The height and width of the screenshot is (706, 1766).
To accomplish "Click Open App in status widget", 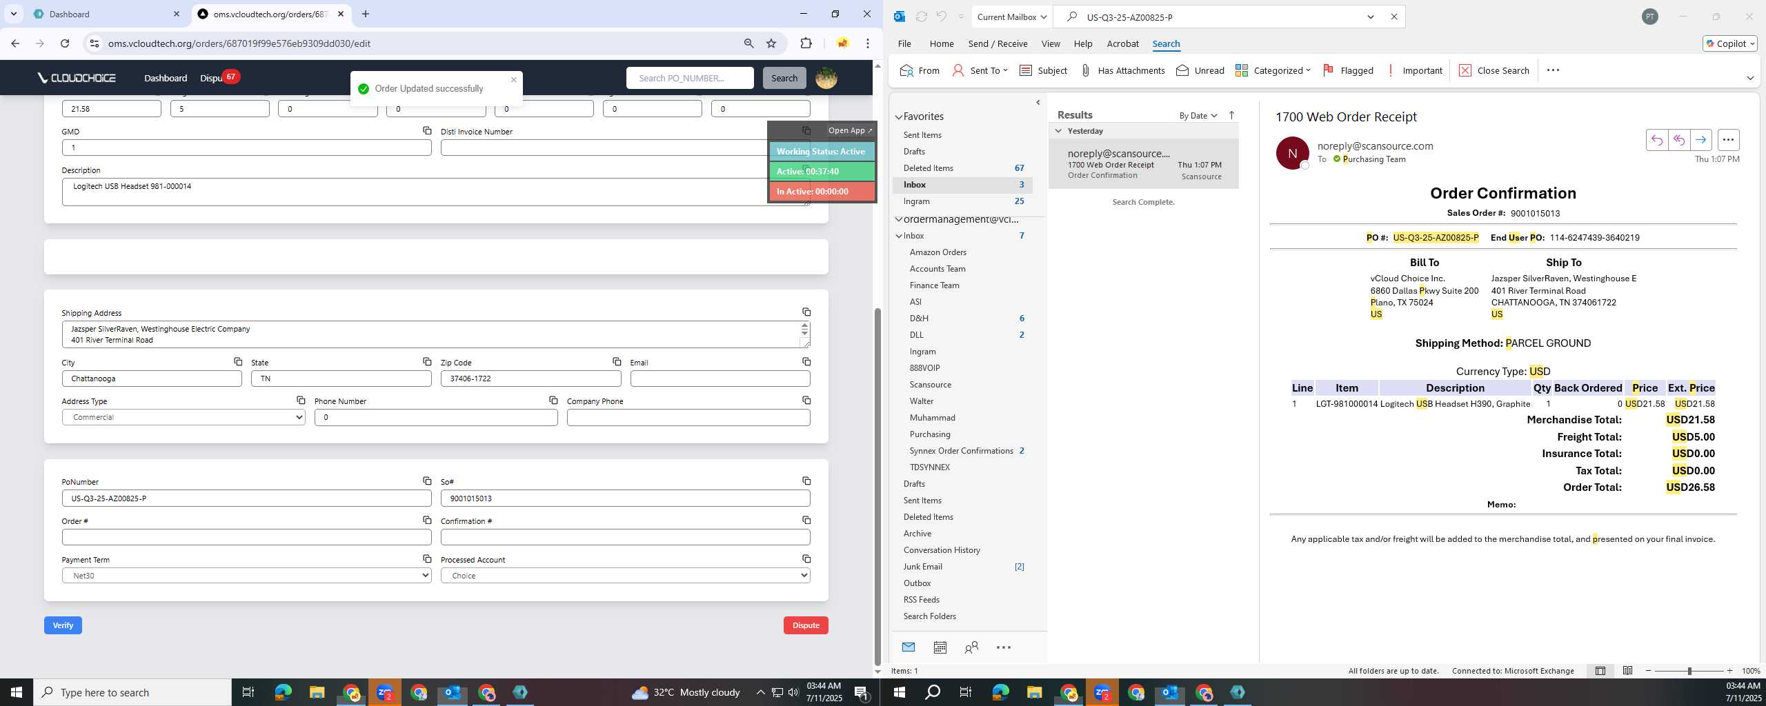I will pyautogui.click(x=849, y=130).
